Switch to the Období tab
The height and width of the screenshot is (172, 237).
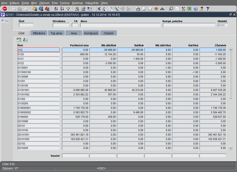pyautogui.click(x=109, y=33)
